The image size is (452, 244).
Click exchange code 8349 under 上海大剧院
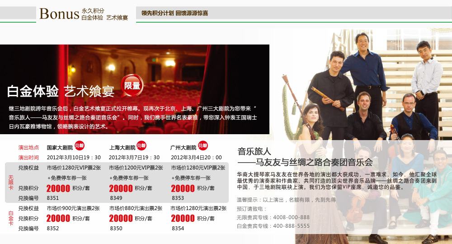116,198
